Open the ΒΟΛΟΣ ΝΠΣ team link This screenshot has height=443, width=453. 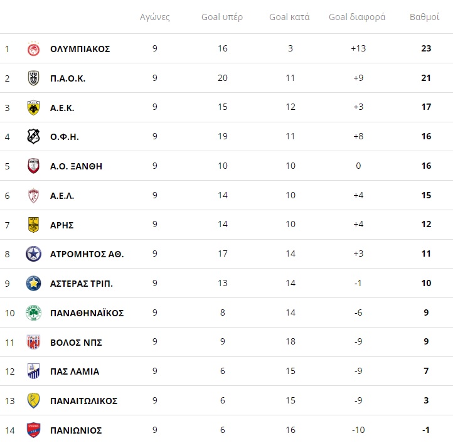tap(77, 343)
